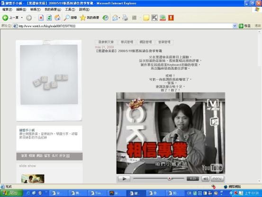Click the page vertical scrollbar down arrow
This screenshot has height=197, width=262.
click(x=259, y=181)
